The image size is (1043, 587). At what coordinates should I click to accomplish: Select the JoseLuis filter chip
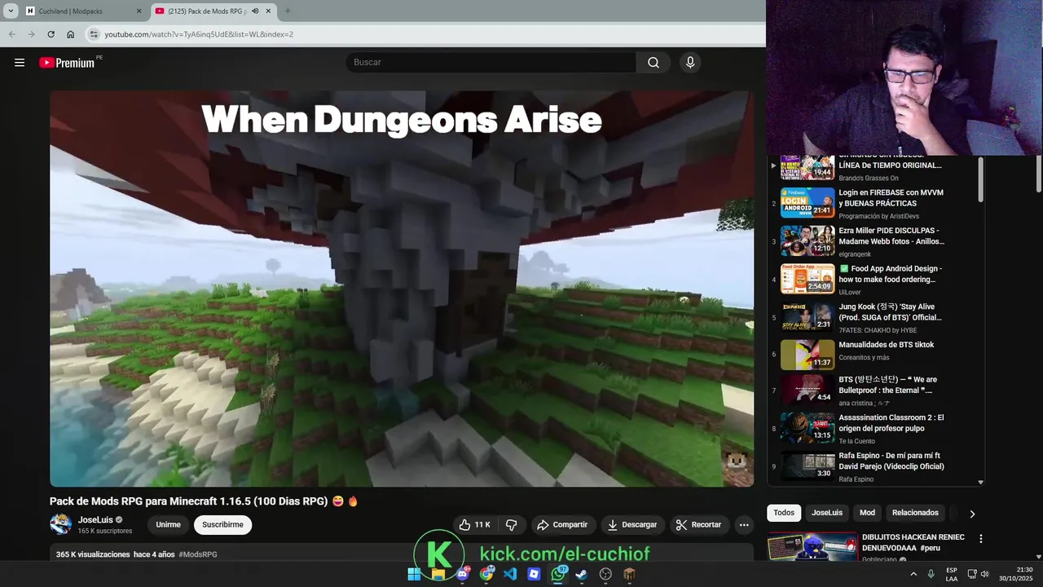(827, 513)
